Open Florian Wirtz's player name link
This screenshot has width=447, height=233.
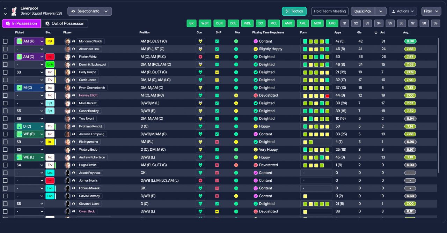(88, 57)
